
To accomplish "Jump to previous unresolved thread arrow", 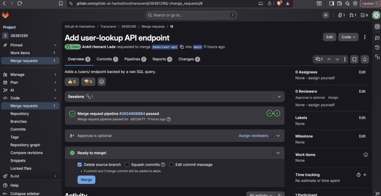I will (x=329, y=59).
